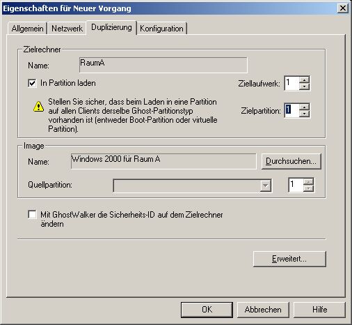Switch to the Allgemein tab

[x=27, y=29]
